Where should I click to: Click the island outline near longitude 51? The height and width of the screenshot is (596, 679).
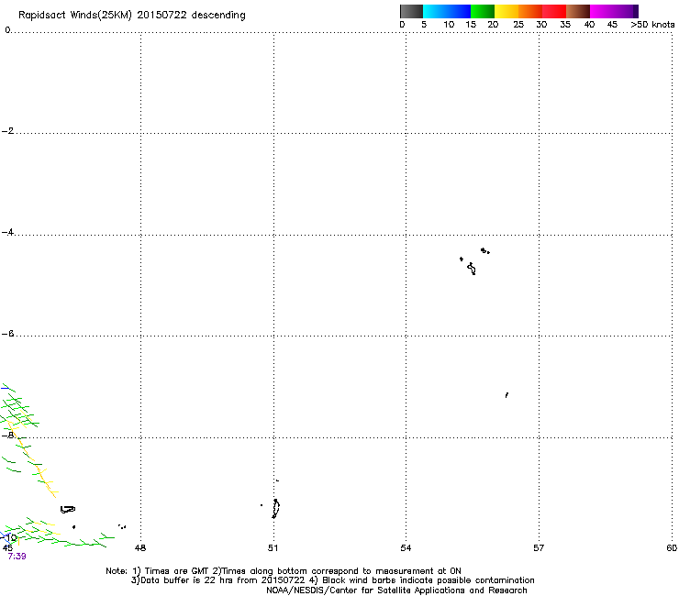click(x=276, y=509)
